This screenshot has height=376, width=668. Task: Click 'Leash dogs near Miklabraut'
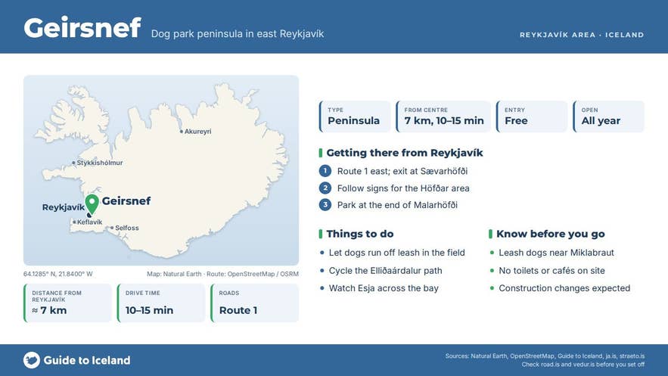(556, 253)
